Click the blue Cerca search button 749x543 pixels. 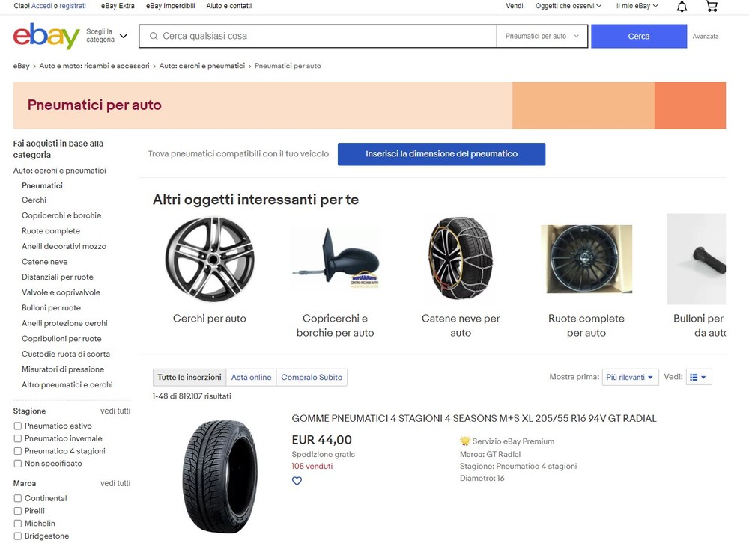(x=638, y=36)
